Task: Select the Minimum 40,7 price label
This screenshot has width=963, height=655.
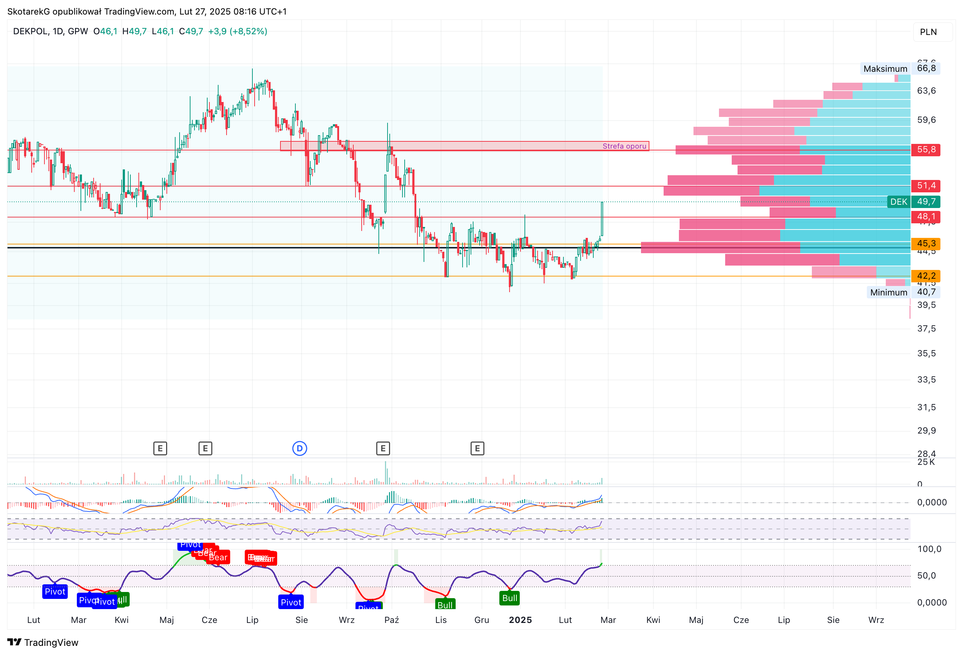Action: pyautogui.click(x=903, y=292)
